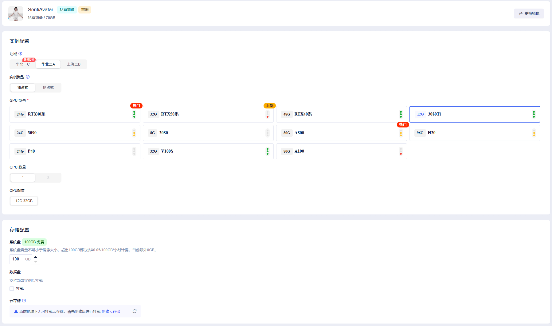Click availability indicator on V100S card
552x326 pixels.
click(268, 151)
